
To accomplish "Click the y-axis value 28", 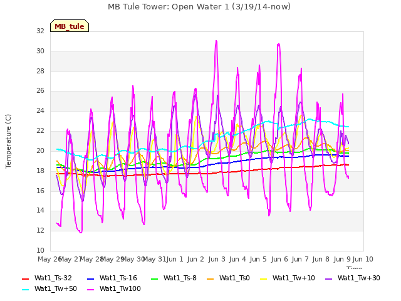I will click(x=40, y=71).
